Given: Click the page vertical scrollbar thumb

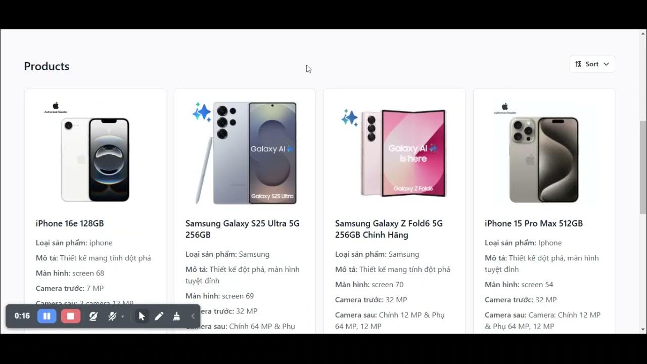Looking at the screenshot, I should tap(643, 167).
